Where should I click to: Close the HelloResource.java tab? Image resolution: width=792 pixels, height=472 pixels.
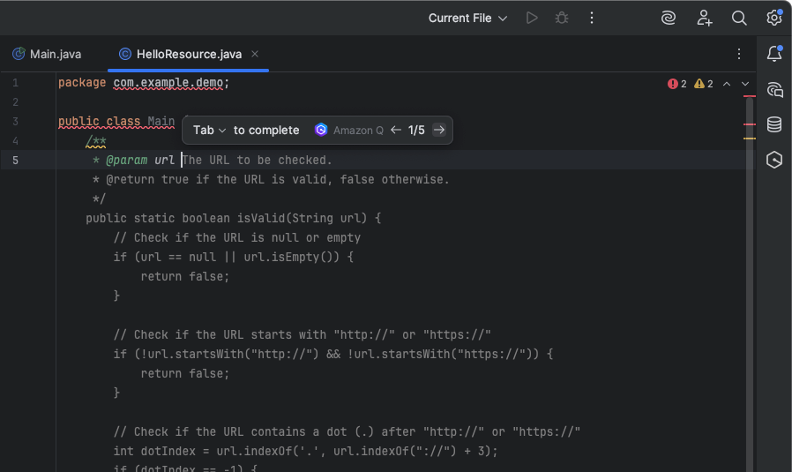click(255, 54)
